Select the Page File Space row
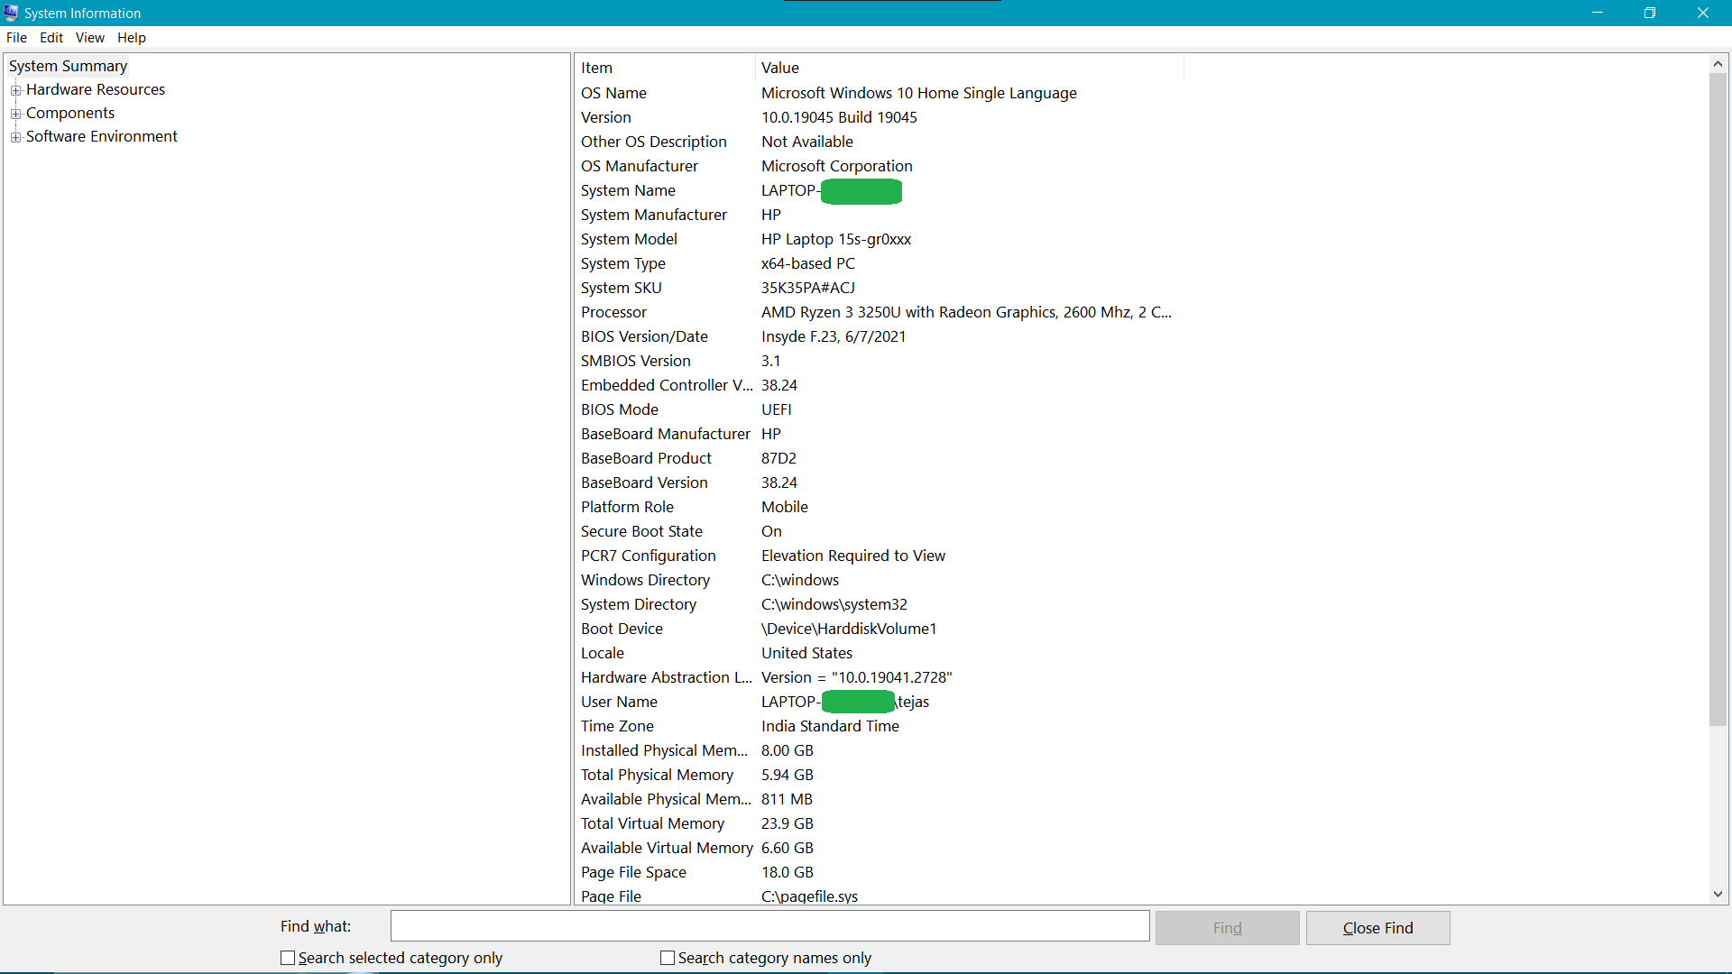 (880, 872)
